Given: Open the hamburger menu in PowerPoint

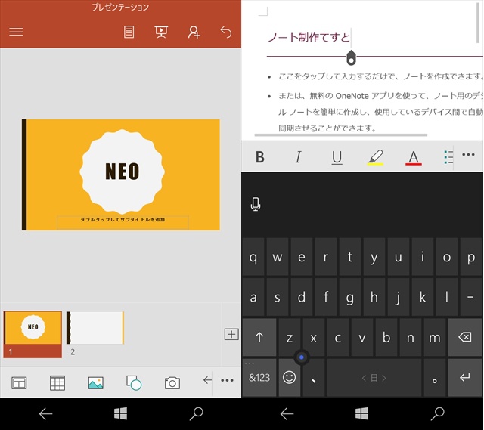Looking at the screenshot, I should click(x=16, y=32).
